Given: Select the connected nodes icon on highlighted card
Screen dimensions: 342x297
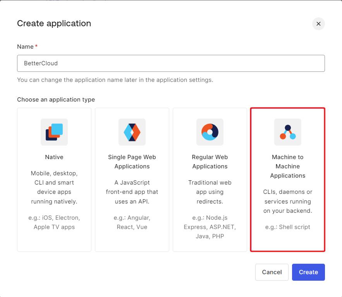Looking at the screenshot, I should (x=287, y=132).
